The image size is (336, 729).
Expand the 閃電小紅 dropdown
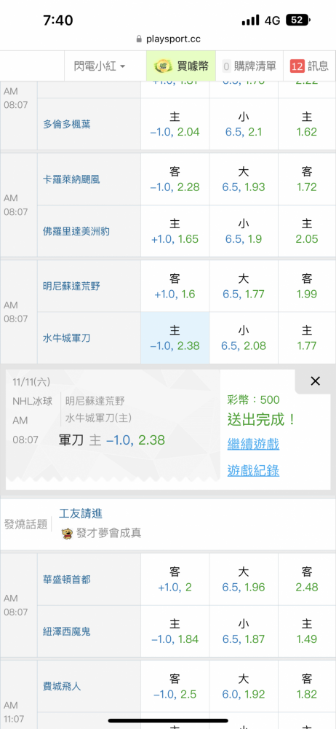coord(100,66)
